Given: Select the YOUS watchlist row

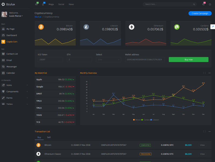Looking at the screenshot, I should 55,115.
